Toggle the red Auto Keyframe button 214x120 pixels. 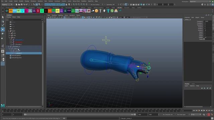[209, 115]
